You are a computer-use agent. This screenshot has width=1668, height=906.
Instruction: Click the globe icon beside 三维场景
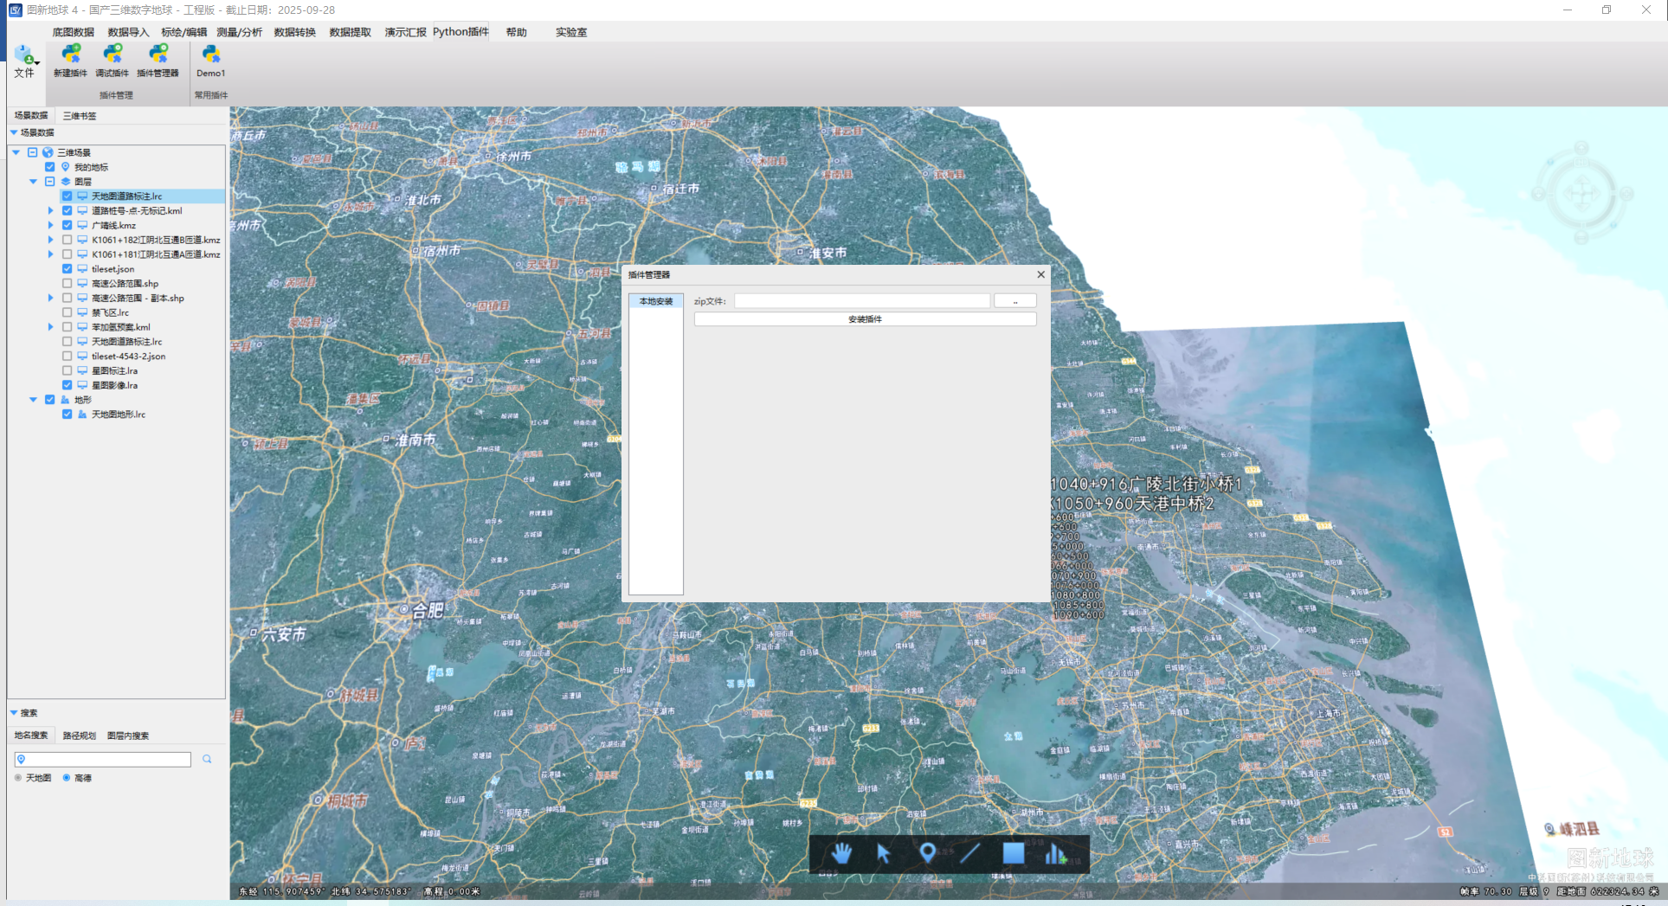click(x=48, y=152)
